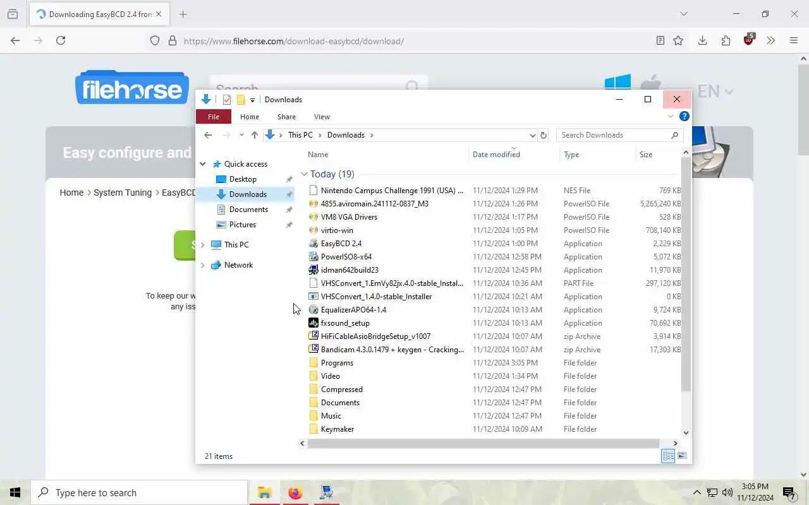Open the taskbar notification center icon
This screenshot has width=809, height=505.
click(789, 493)
